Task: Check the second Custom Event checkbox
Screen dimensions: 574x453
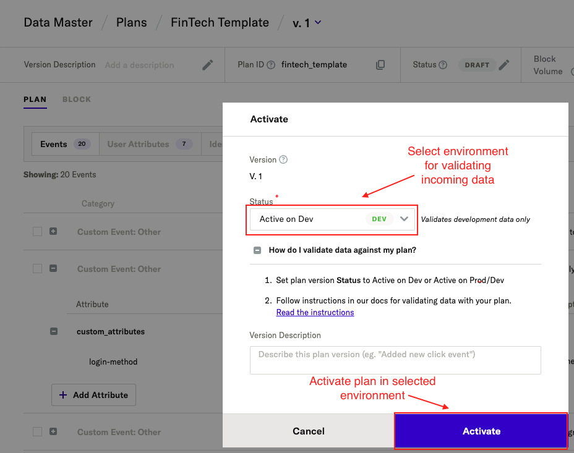Action: click(x=37, y=268)
